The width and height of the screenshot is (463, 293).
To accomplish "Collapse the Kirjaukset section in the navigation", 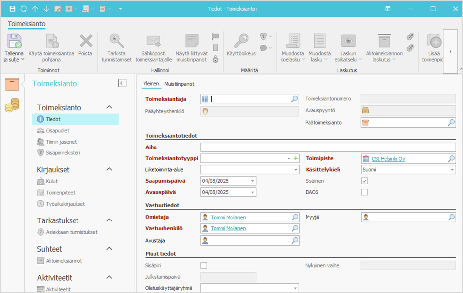I will (110, 169).
